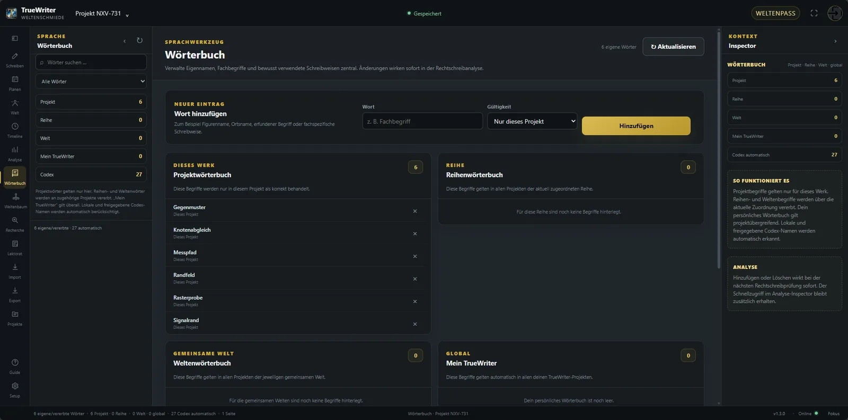Open the Projekte section
The height and width of the screenshot is (420, 848).
[x=15, y=318]
